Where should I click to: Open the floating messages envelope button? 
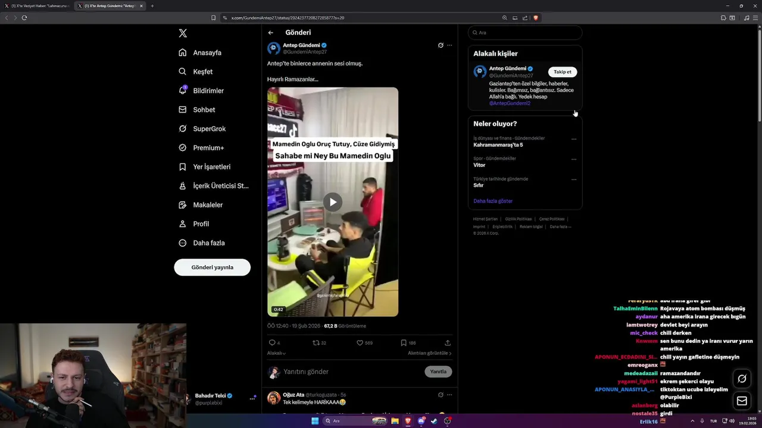coord(742,401)
